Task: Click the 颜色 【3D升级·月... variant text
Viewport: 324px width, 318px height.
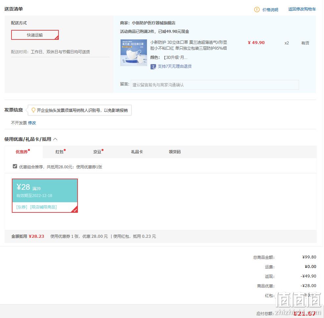Action: tap(169, 58)
